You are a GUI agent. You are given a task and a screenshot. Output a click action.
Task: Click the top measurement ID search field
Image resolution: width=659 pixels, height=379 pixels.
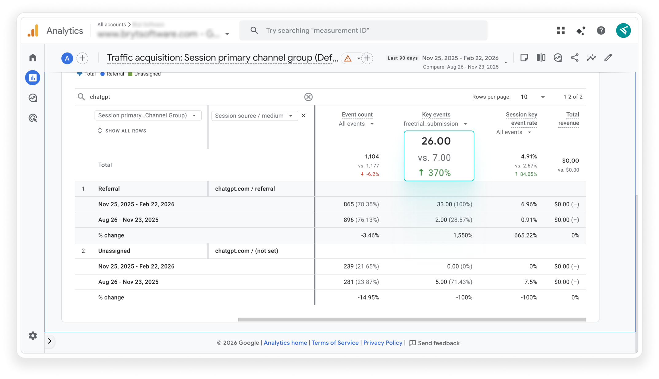[363, 30]
